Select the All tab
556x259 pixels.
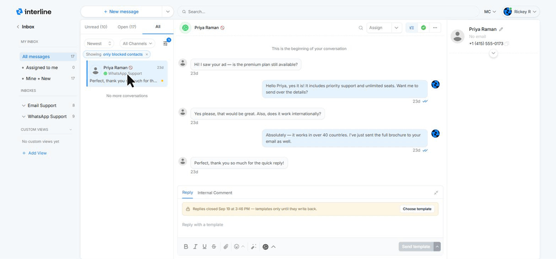[x=158, y=26]
